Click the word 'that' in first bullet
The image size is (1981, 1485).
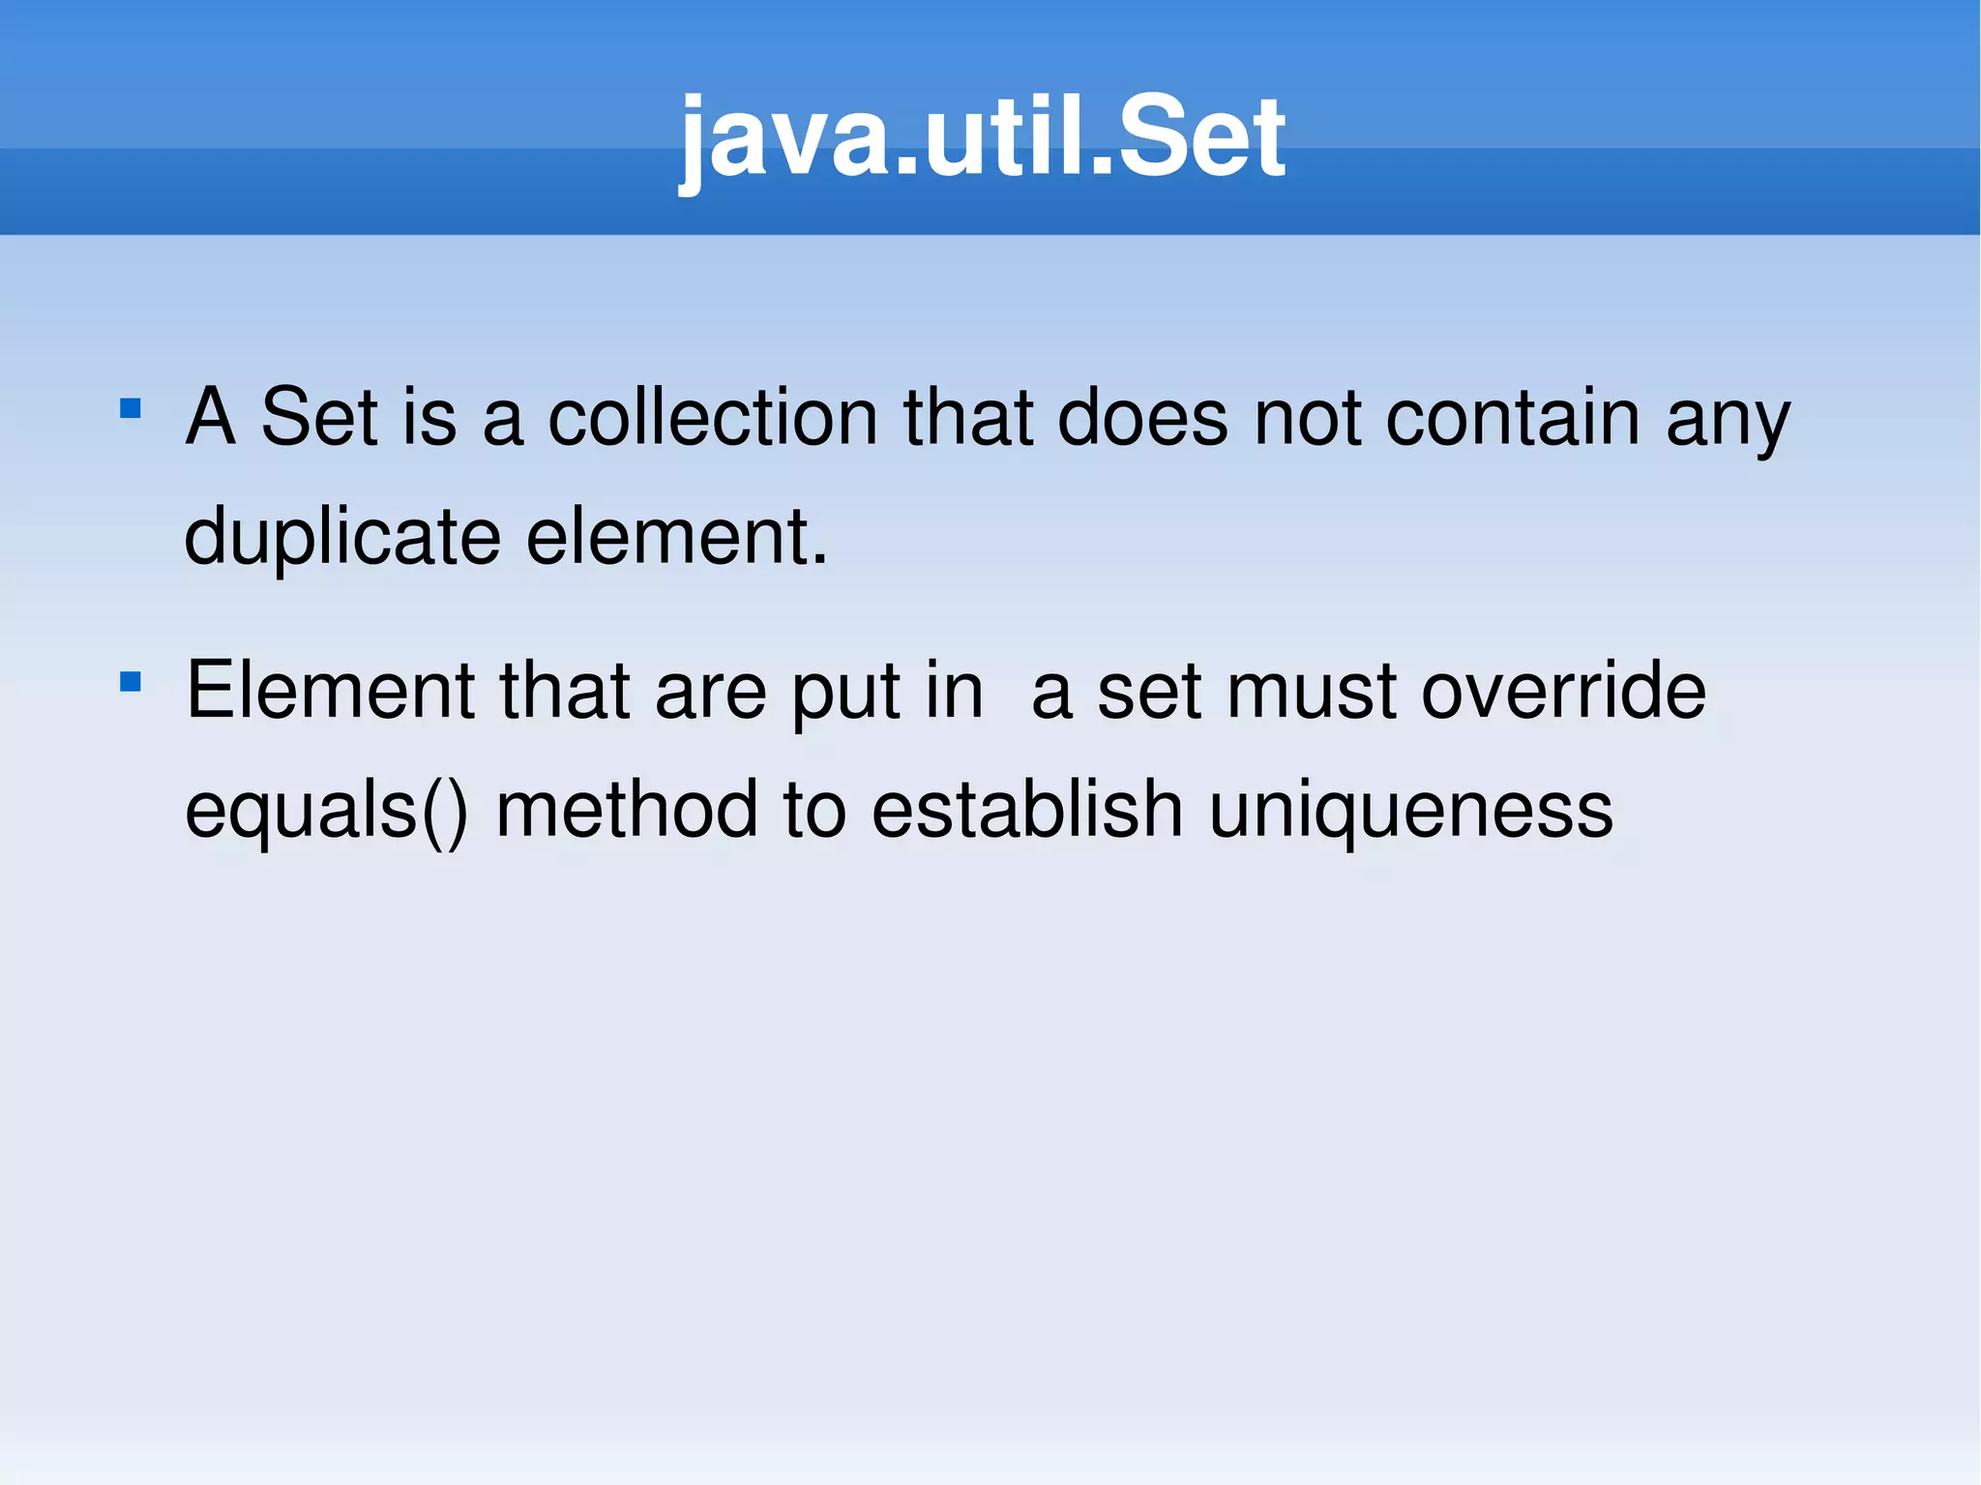click(968, 417)
